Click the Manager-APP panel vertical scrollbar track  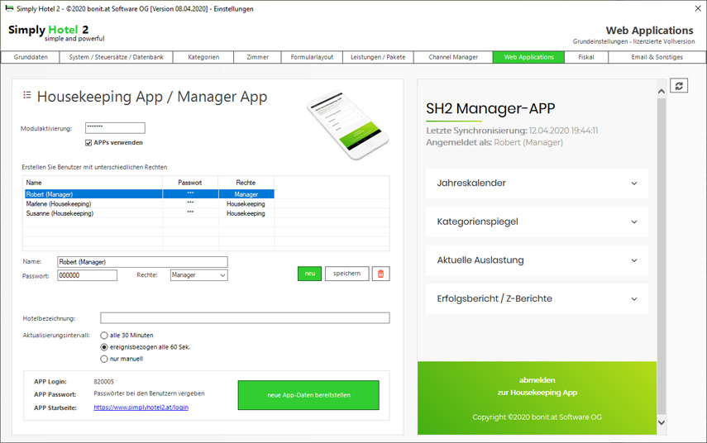pyautogui.click(x=661, y=256)
